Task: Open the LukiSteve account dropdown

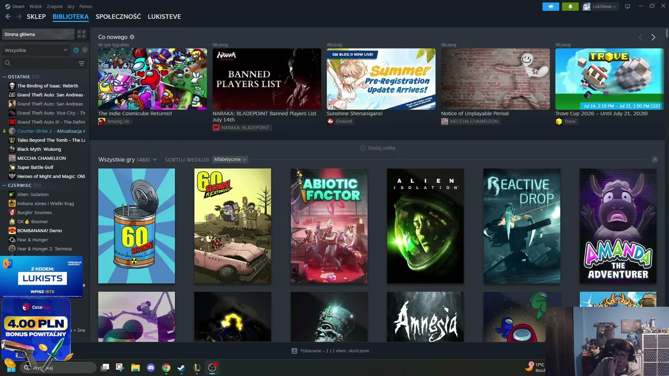Action: pos(600,6)
